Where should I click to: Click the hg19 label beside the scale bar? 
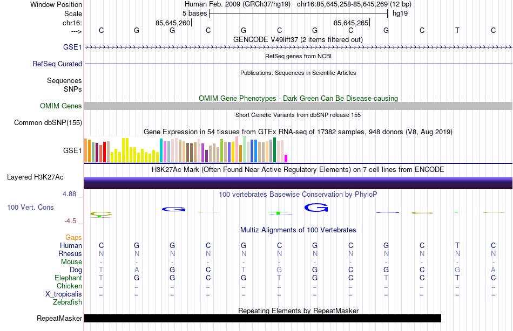click(x=400, y=13)
